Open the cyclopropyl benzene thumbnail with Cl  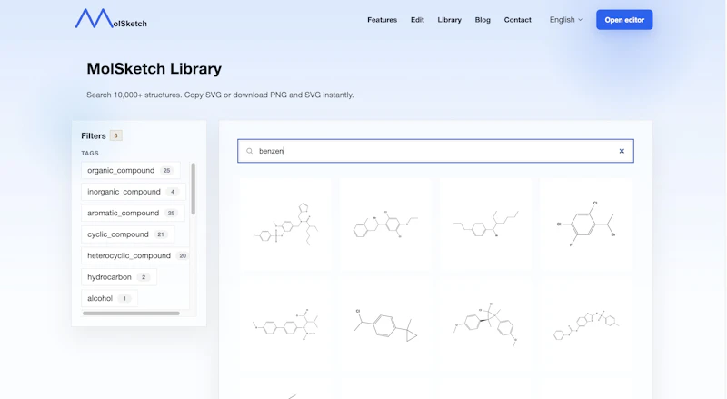click(x=385, y=324)
